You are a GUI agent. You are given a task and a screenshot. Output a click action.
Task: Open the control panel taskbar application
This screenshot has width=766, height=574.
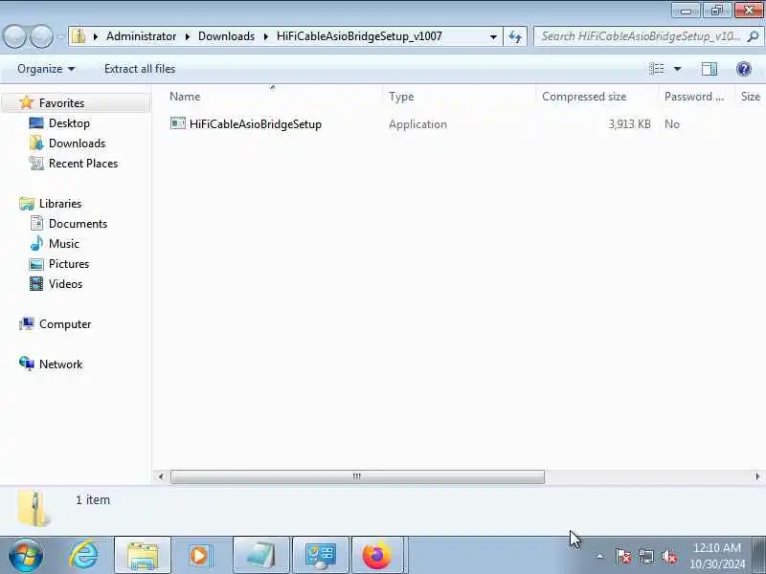(321, 556)
